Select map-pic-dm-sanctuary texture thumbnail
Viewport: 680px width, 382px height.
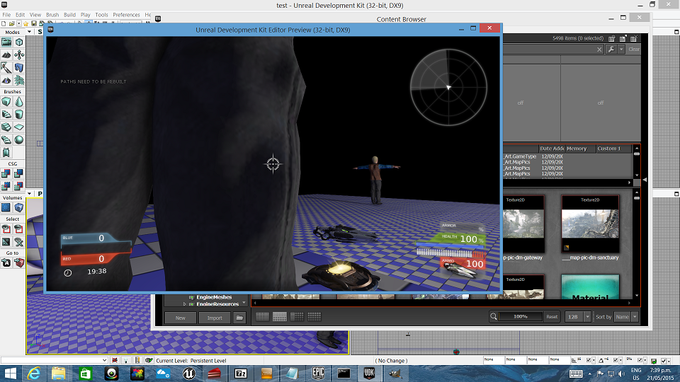[590, 224]
